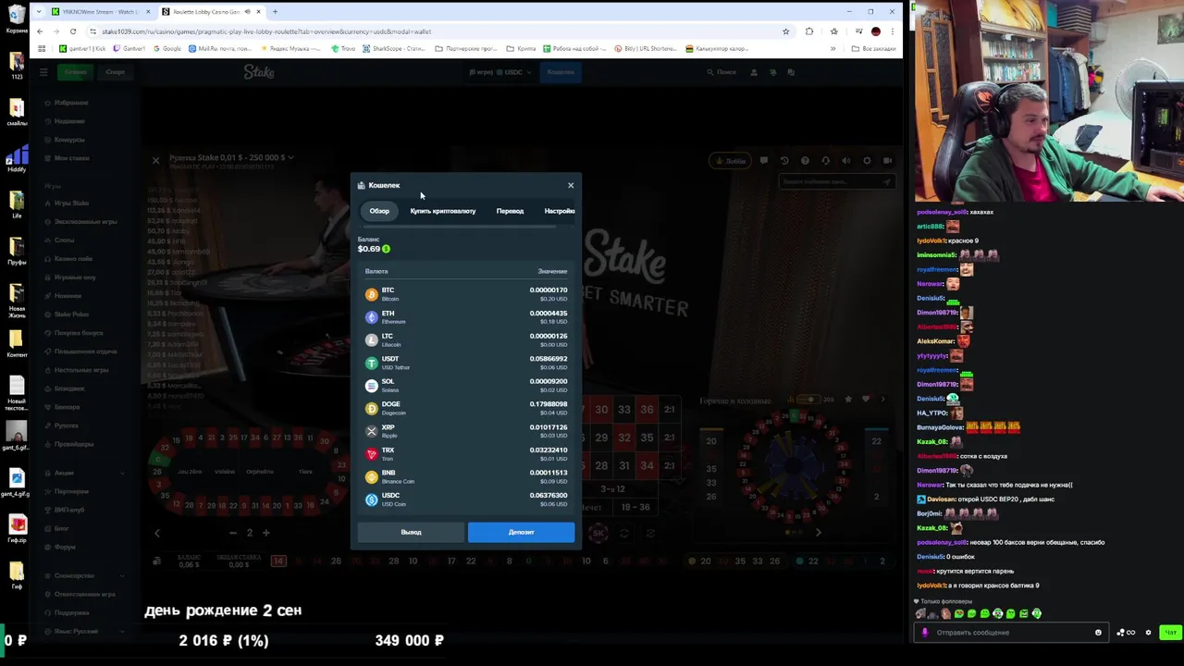The height and width of the screenshot is (666, 1184).
Task: Open Рулетка in the Stake sidebar
Action: click(x=66, y=425)
